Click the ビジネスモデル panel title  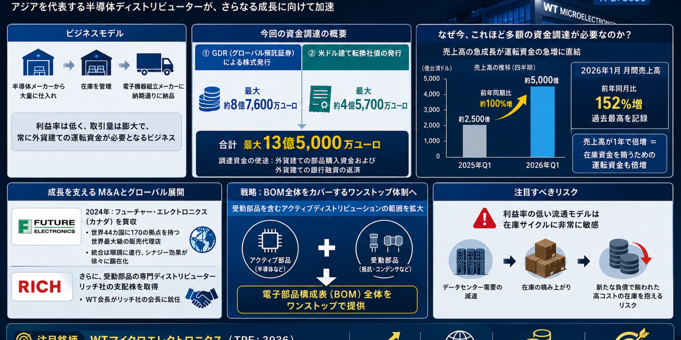pos(95,33)
